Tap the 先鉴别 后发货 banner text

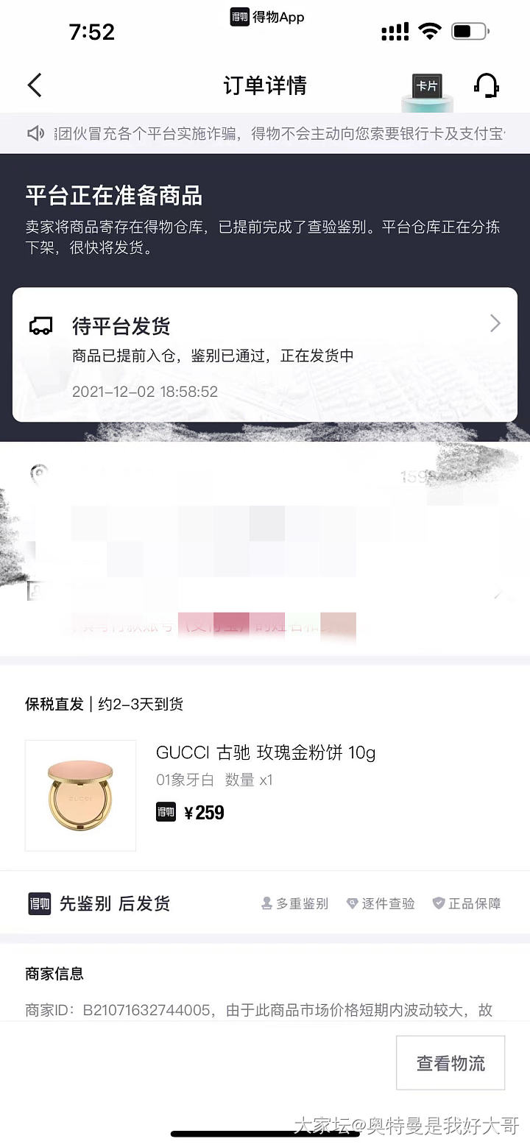point(115,903)
